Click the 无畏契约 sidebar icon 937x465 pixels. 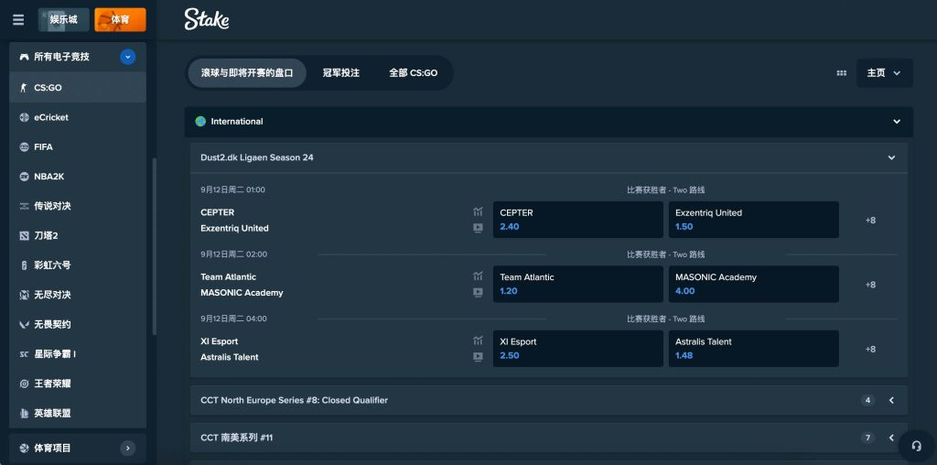(24, 325)
